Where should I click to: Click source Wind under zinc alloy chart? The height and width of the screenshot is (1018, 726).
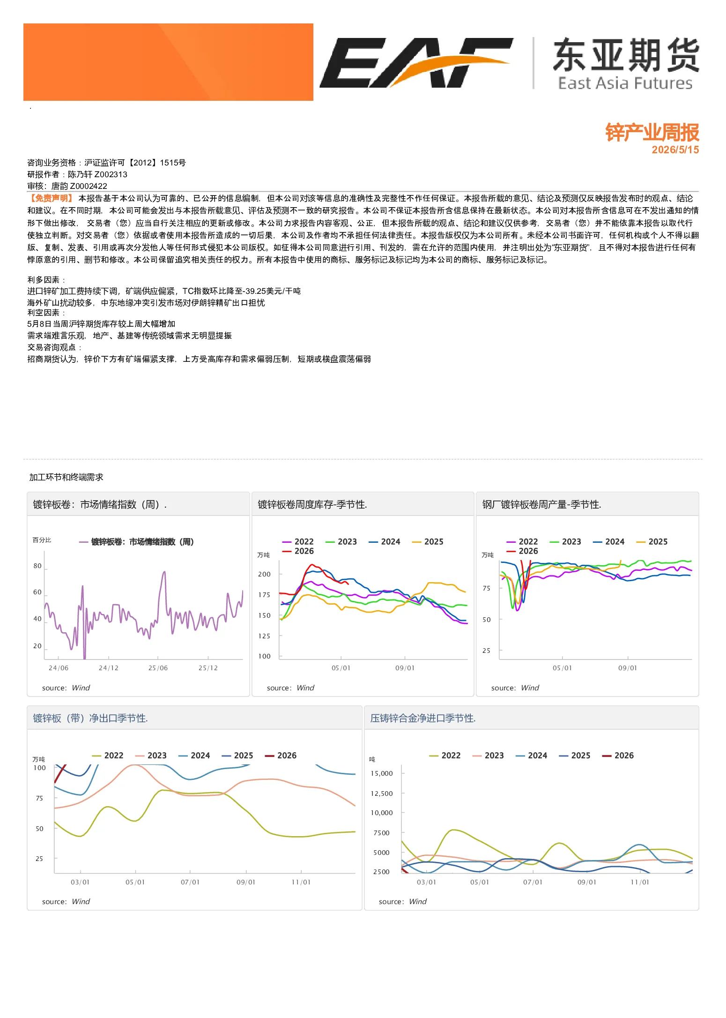tap(403, 902)
